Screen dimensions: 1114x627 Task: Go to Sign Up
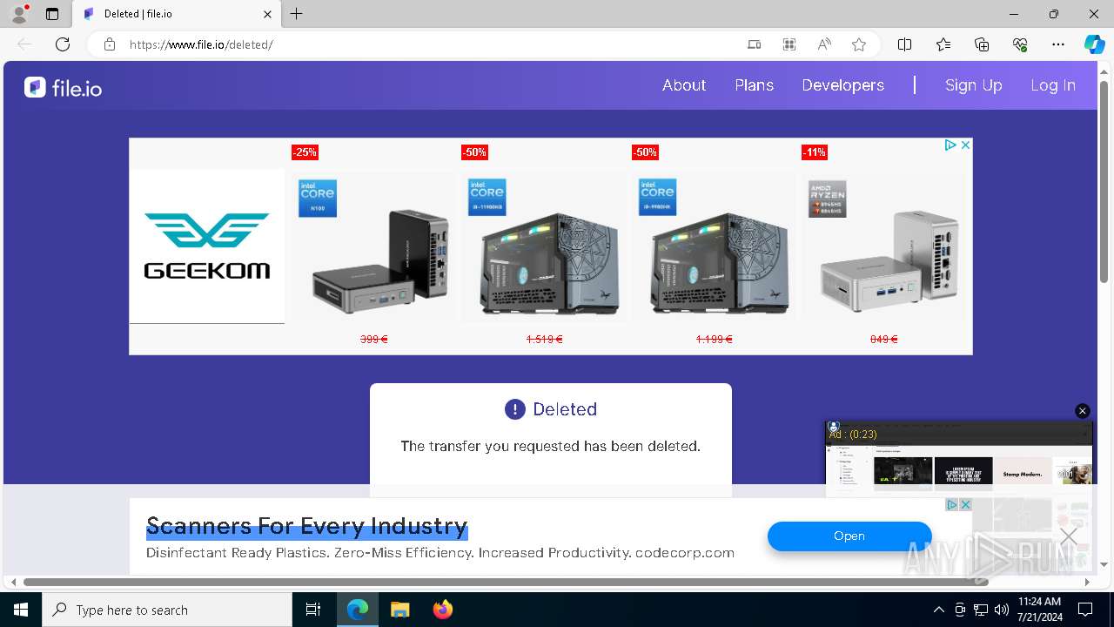(x=974, y=85)
